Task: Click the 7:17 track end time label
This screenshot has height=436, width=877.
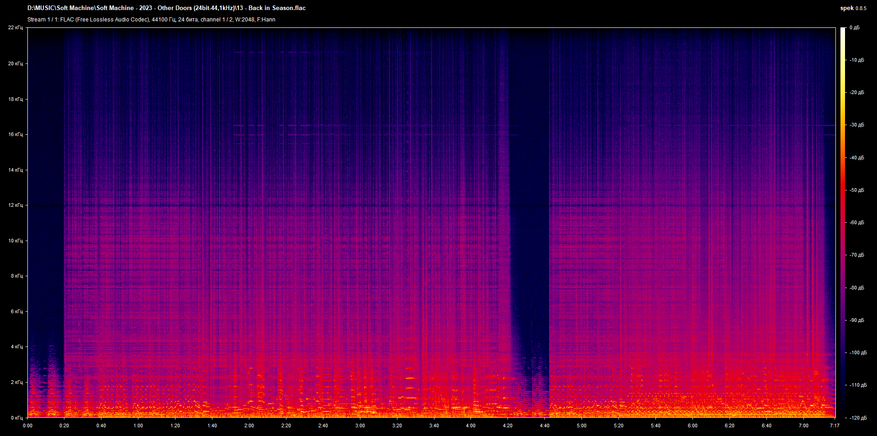Action: 834,425
